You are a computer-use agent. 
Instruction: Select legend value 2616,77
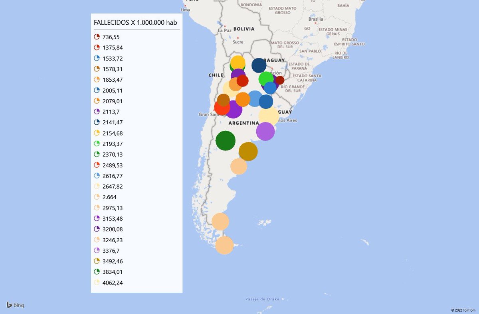click(113, 176)
